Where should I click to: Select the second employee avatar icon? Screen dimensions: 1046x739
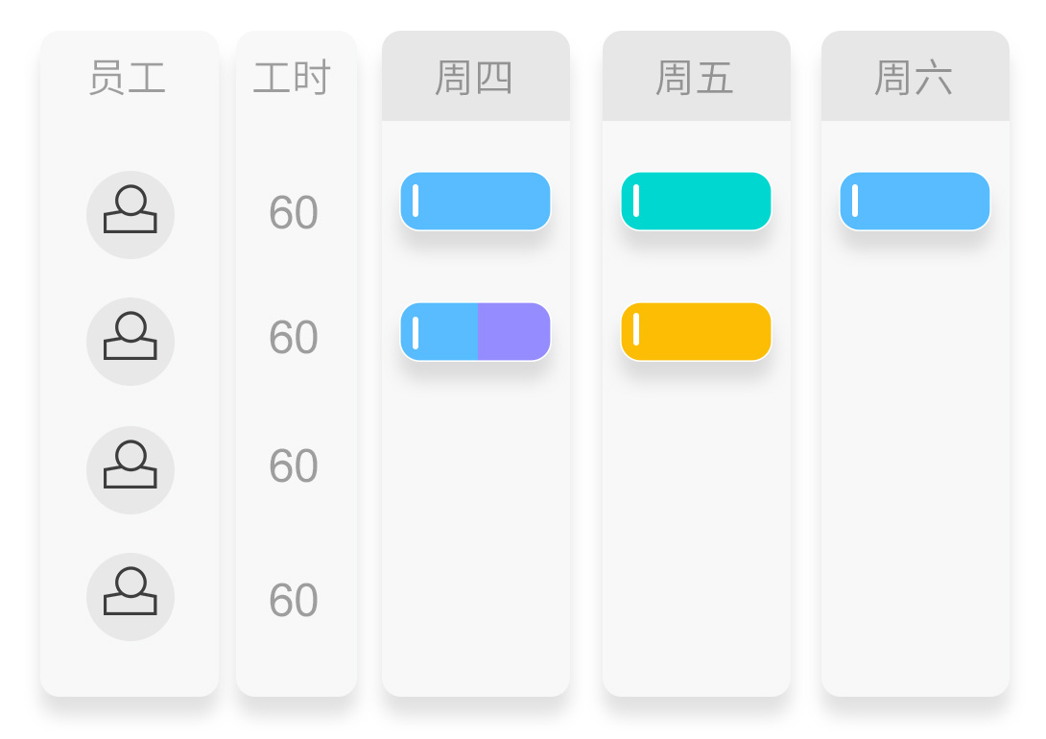click(x=131, y=342)
